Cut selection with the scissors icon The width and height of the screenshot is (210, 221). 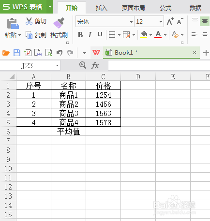29,21
